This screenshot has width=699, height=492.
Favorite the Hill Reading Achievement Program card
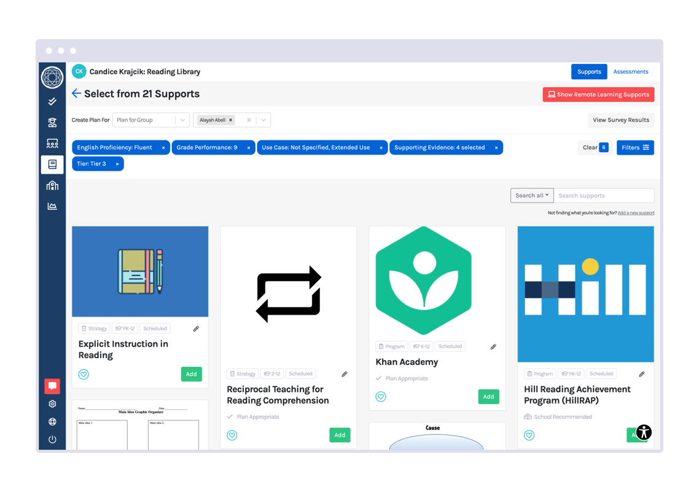(x=529, y=435)
